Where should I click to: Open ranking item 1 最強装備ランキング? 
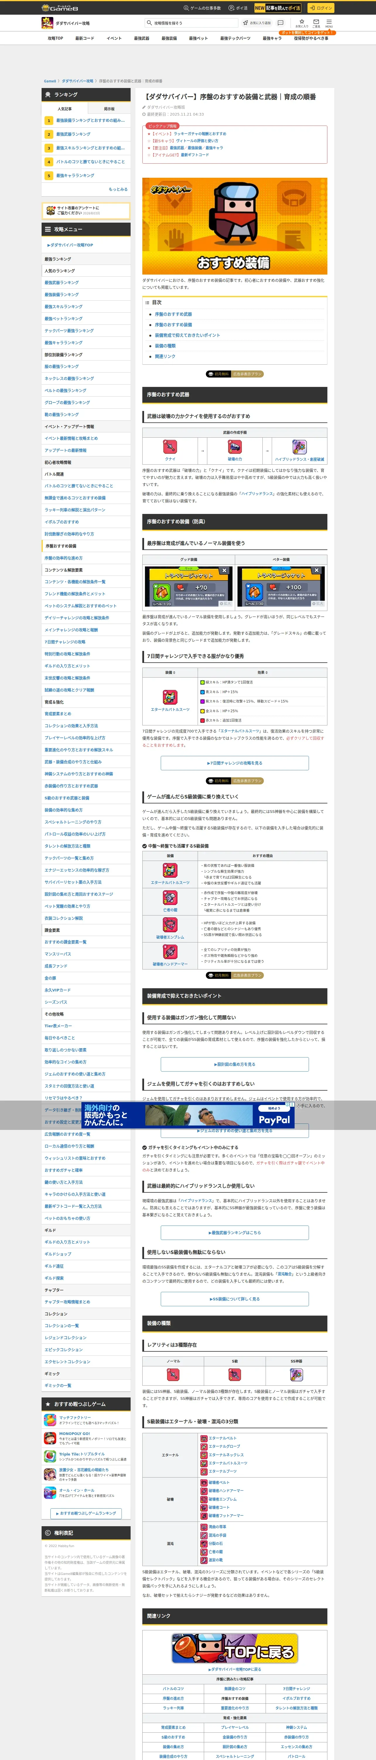(86, 120)
